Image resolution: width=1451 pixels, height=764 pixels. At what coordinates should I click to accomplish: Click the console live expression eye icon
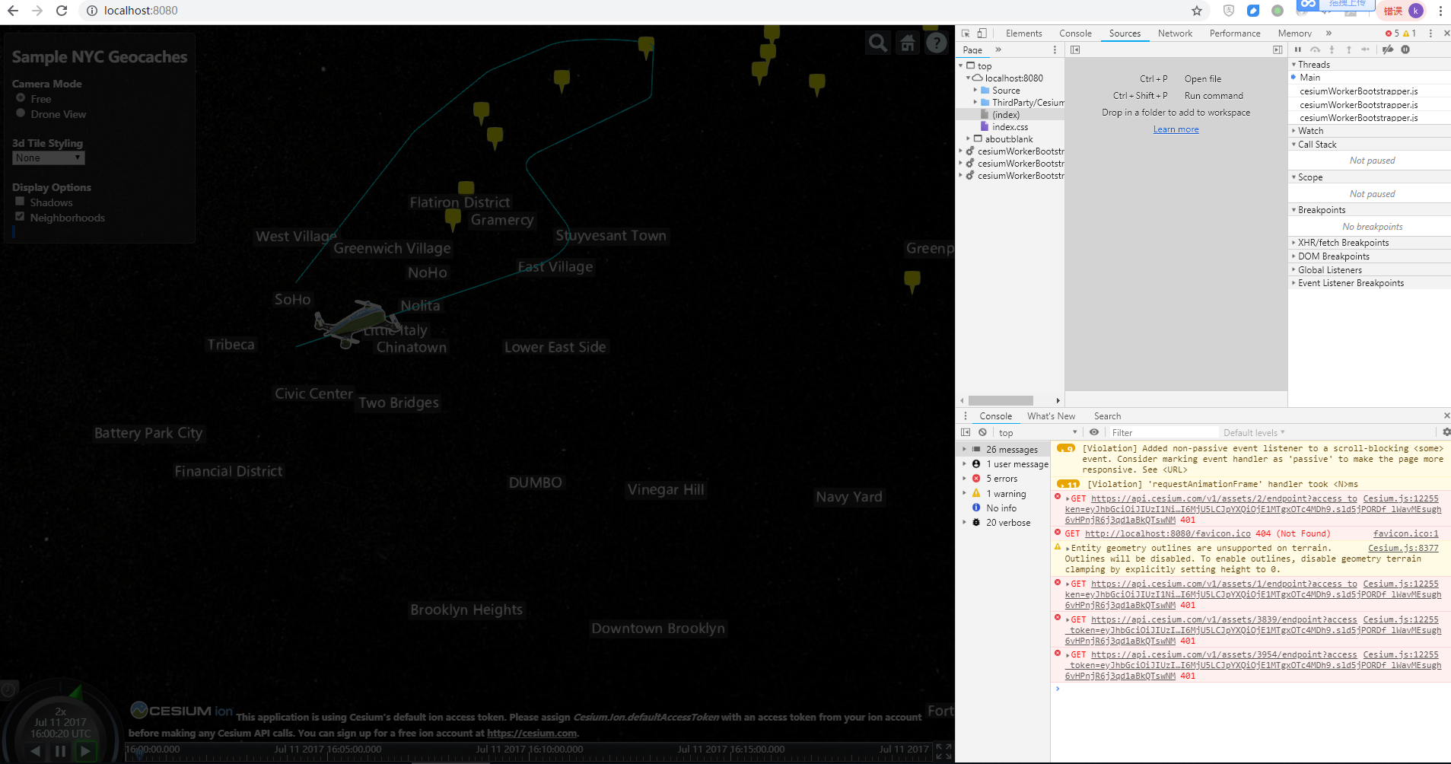point(1094,432)
